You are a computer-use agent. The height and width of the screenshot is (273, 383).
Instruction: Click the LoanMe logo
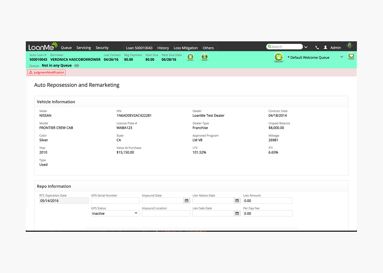pos(43,47)
